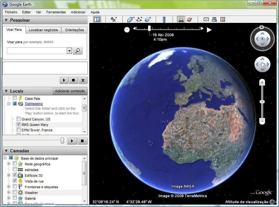Viewport: 279px width, 207px height.
Task: Open the Sightseeing link
Action: point(33,104)
